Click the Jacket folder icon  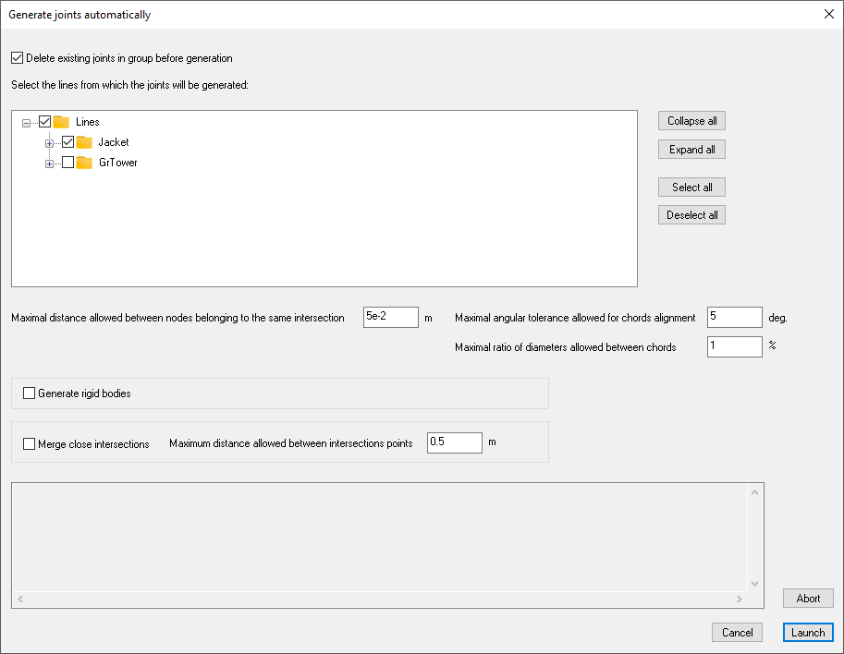coord(84,142)
